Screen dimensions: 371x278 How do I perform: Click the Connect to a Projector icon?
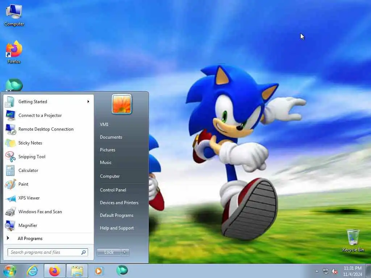point(10,115)
